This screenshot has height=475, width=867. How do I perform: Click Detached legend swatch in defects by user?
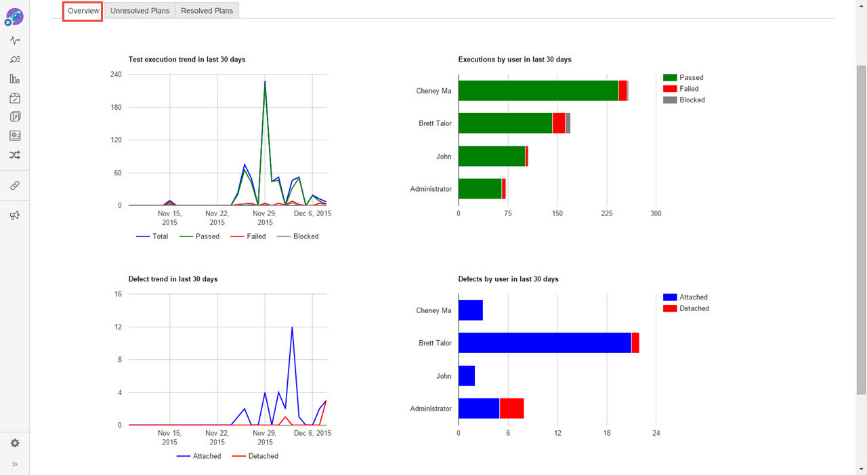670,308
